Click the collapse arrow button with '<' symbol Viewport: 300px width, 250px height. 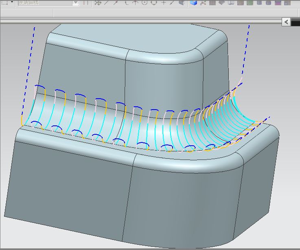click(286, 22)
